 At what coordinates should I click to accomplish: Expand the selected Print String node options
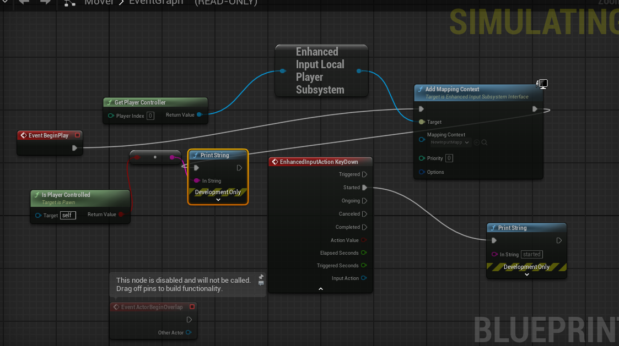pos(218,200)
